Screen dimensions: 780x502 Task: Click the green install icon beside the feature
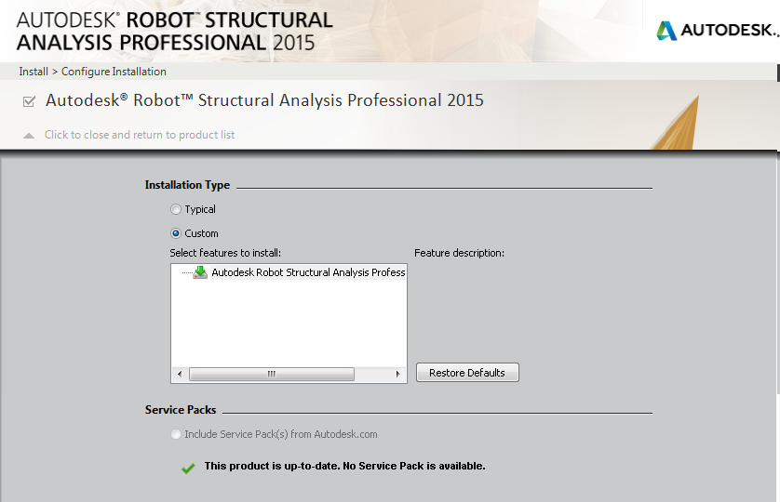coord(200,272)
